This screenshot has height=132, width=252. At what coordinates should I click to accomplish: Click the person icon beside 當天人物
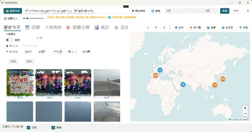[x=7, y=46]
